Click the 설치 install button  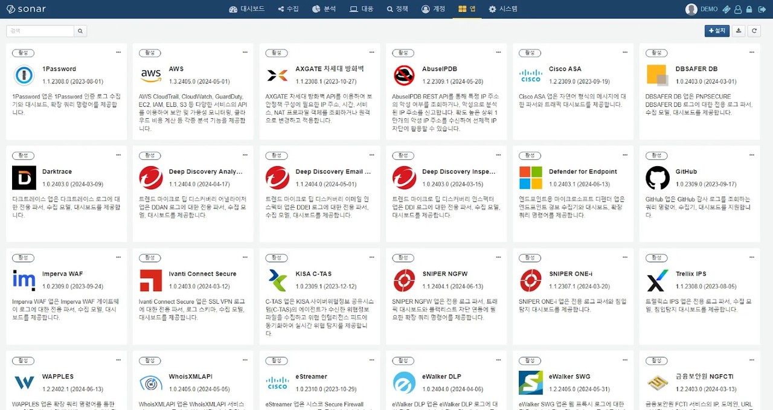716,30
